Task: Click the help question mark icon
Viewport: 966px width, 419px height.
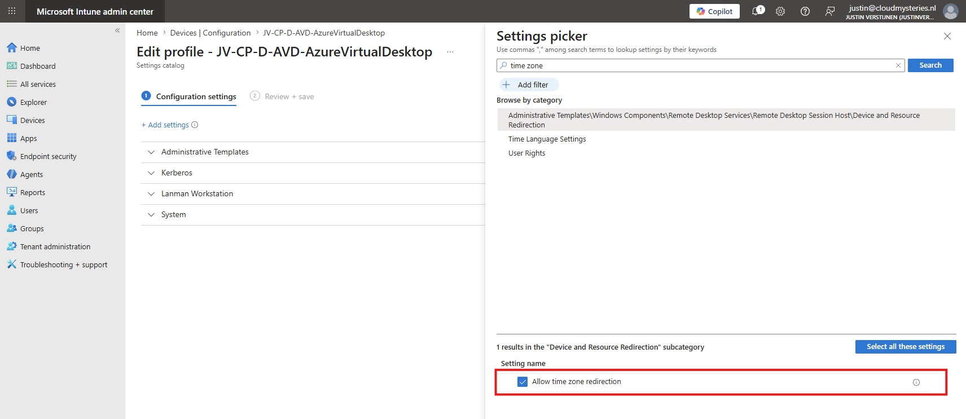Action: pos(805,11)
